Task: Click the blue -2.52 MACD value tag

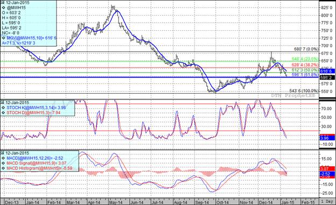Action: point(327,174)
